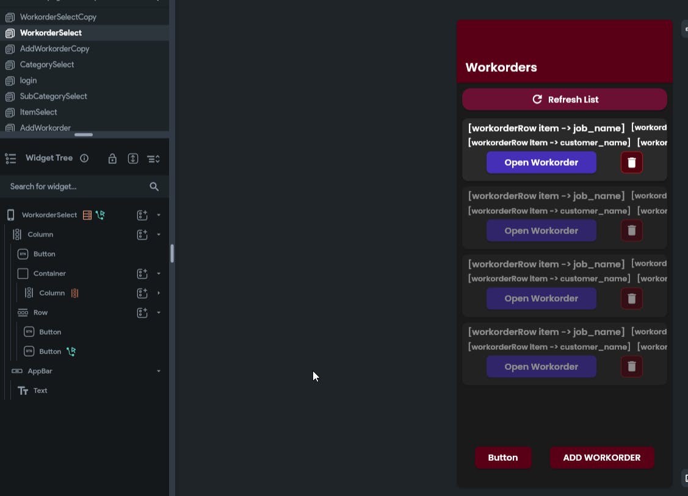Collapse the Row node
This screenshot has height=496, width=688.
click(158, 313)
